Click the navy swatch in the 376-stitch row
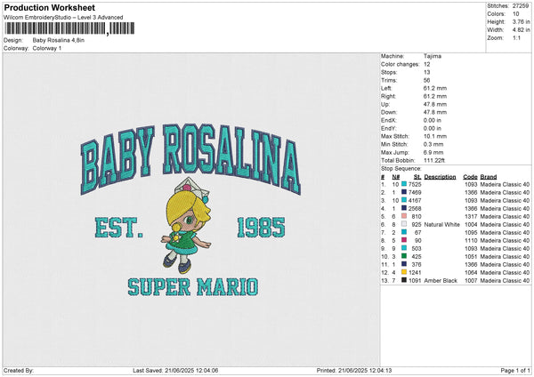The width and height of the screenshot is (534, 377). click(404, 264)
